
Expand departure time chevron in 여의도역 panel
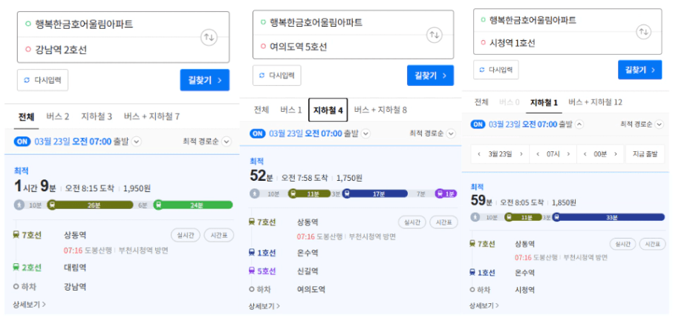tap(365, 133)
